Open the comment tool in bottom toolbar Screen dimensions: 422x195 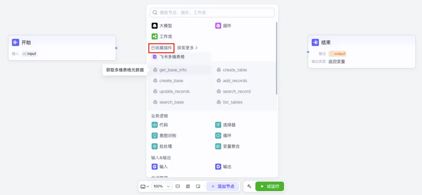coord(178,186)
